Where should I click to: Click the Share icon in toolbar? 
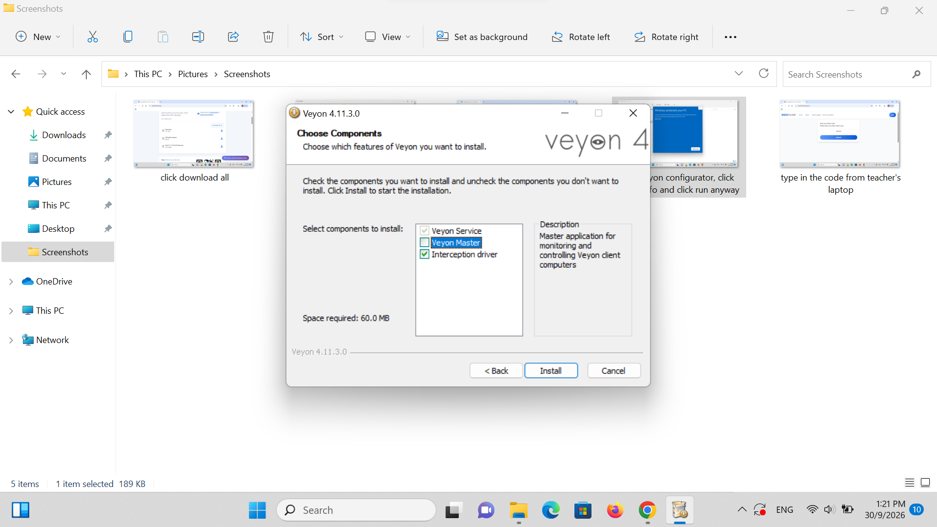pos(233,37)
